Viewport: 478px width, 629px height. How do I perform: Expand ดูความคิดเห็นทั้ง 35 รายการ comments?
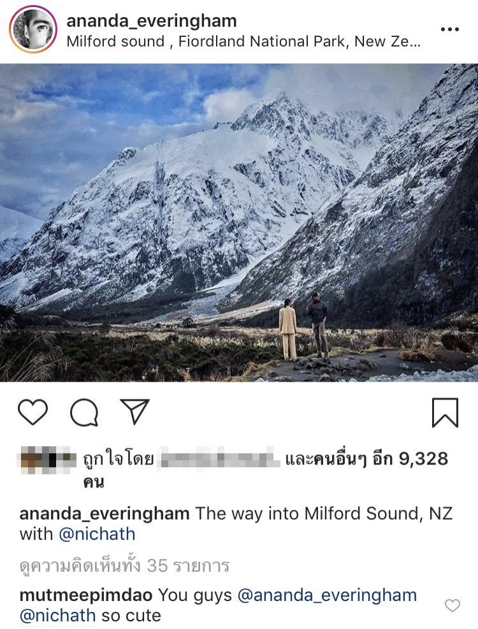(124, 566)
